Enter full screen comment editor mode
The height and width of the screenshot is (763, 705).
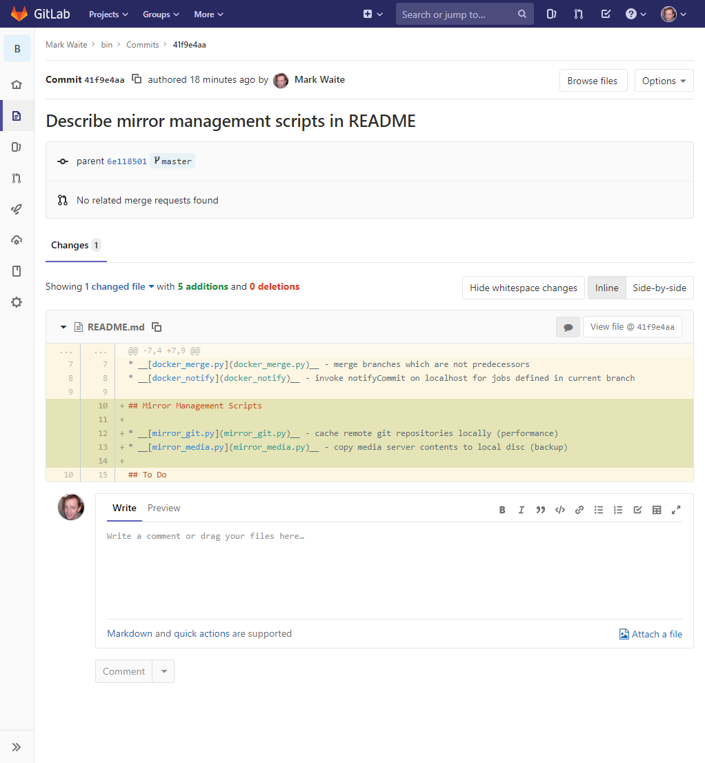click(676, 510)
